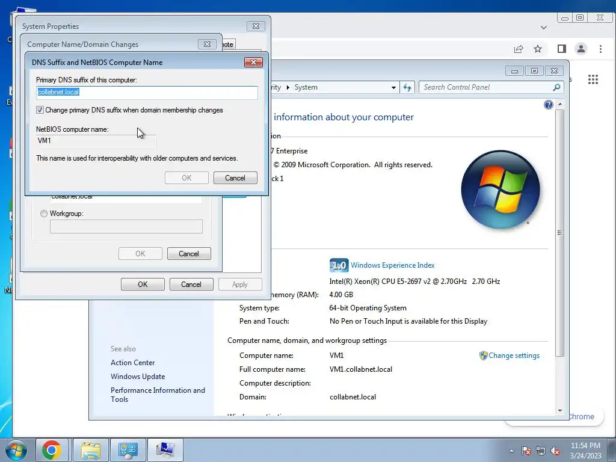Open Windows Update link

[x=138, y=377]
